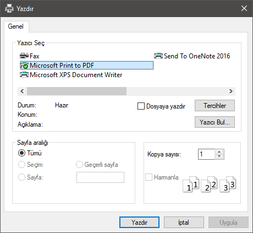Click the collate preview page icons
The image size is (253, 233).
click(x=210, y=184)
